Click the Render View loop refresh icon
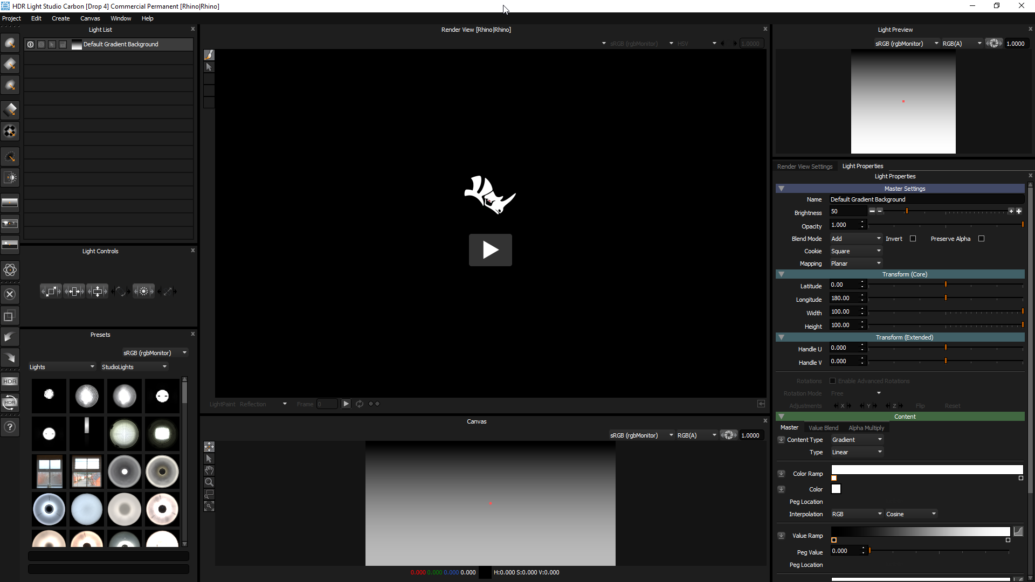The image size is (1035, 582). [360, 404]
